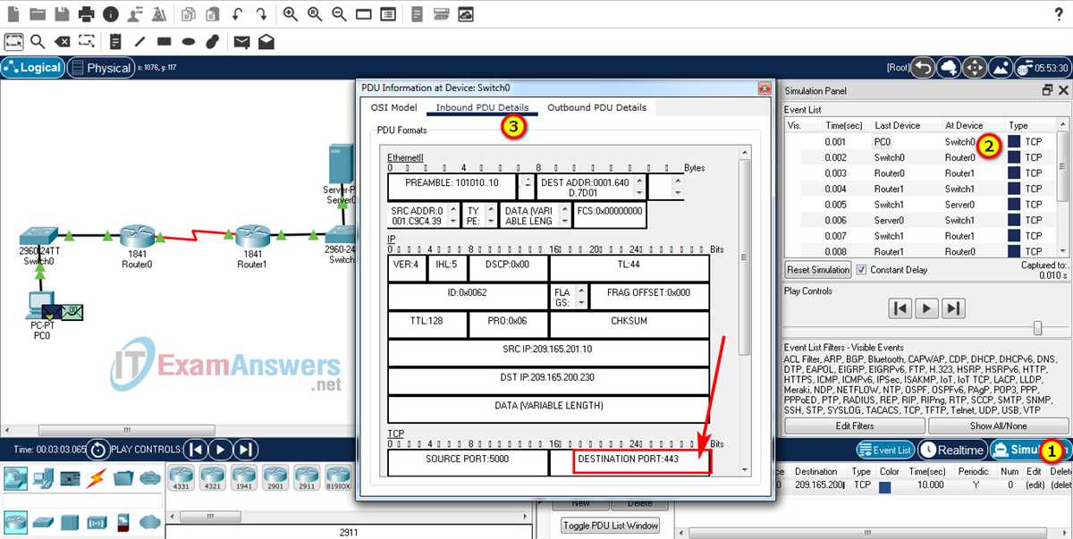Paste using toolbar Paste icon
1073x539 pixels.
[213, 14]
